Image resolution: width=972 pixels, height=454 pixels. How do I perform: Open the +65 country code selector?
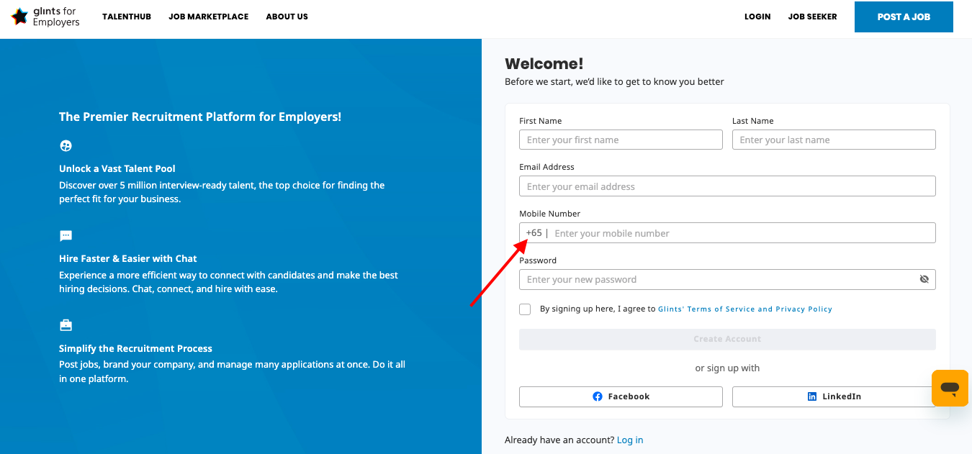pyautogui.click(x=534, y=233)
